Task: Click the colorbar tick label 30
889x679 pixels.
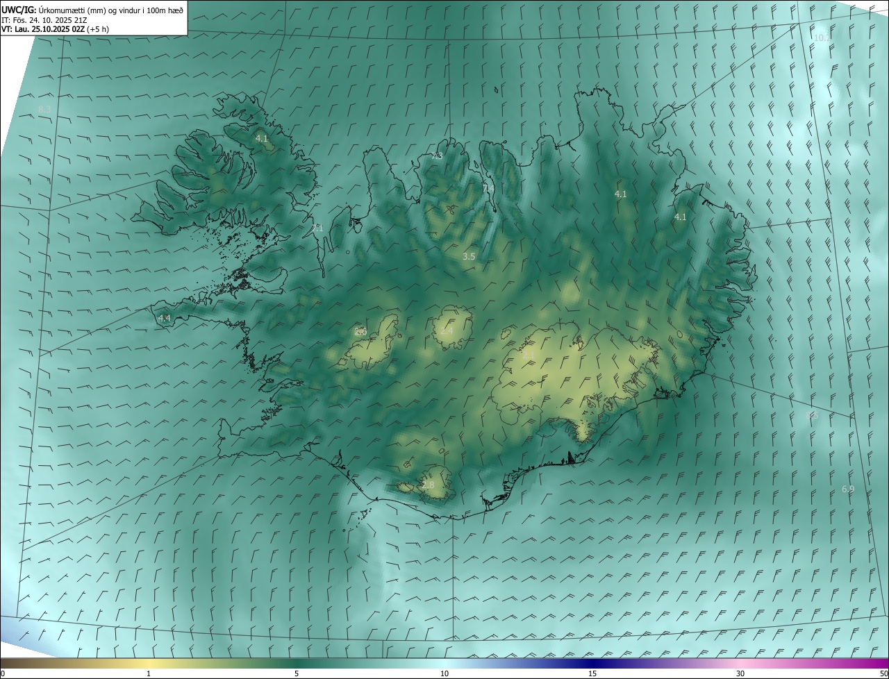Action: (740, 673)
